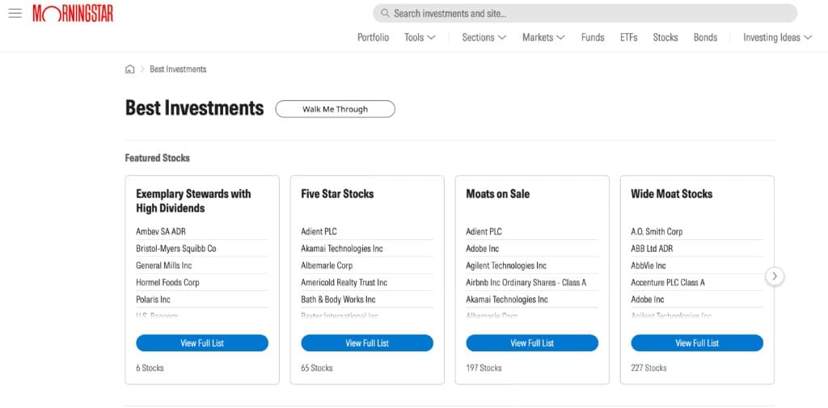
Task: Click the Best Investments breadcrumb
Action: [178, 69]
